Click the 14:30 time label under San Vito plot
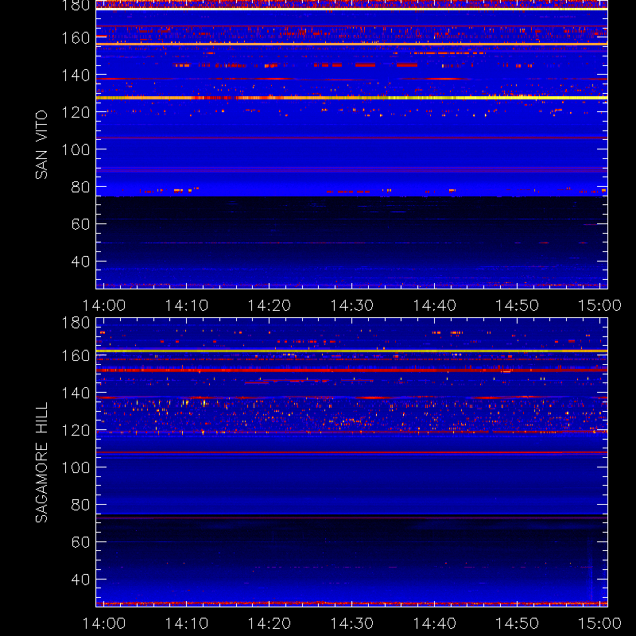The height and width of the screenshot is (636, 636). coord(351,305)
